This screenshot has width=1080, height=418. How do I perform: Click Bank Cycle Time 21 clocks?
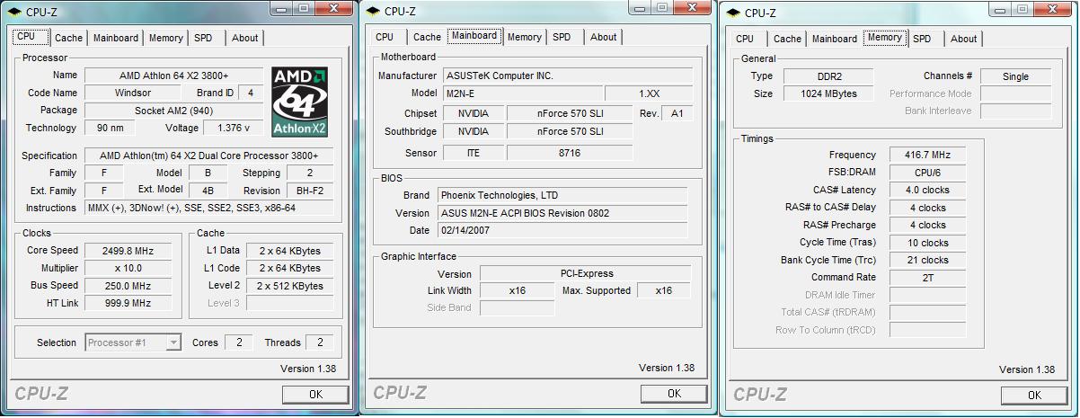pyautogui.click(x=927, y=260)
